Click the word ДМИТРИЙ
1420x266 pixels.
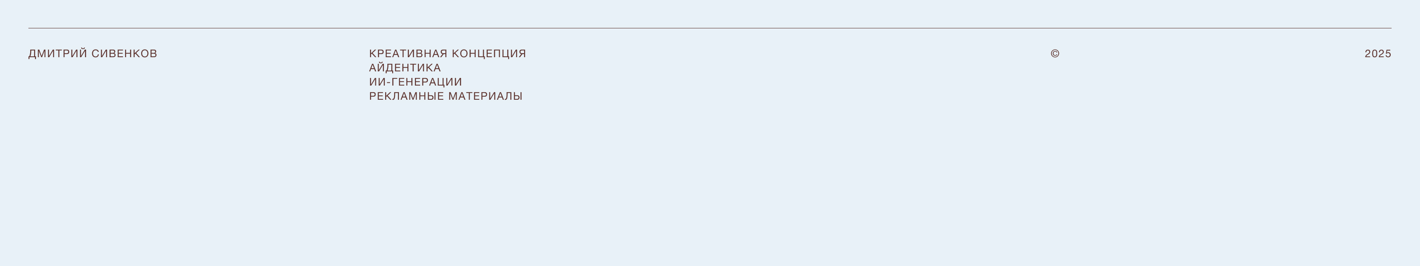pos(58,53)
